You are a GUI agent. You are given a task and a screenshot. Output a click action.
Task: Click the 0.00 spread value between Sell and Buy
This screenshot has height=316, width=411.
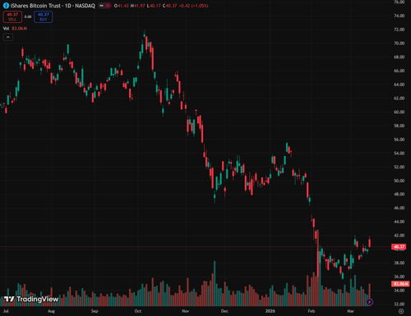[28, 17]
